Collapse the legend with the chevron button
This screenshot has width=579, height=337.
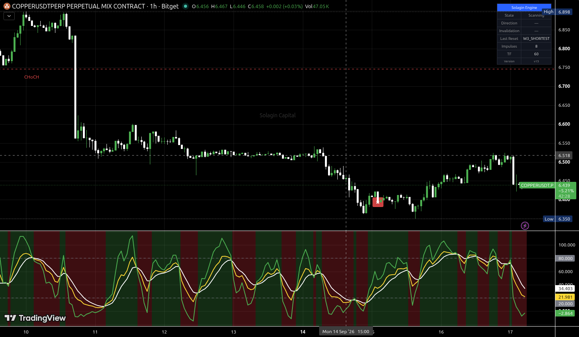click(x=9, y=16)
